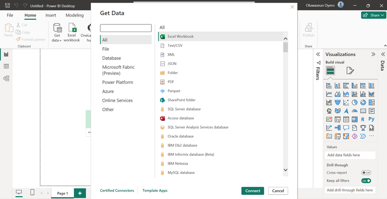Open the Share dropdown button
Screen dimensions: 387x199
[x=374, y=15]
